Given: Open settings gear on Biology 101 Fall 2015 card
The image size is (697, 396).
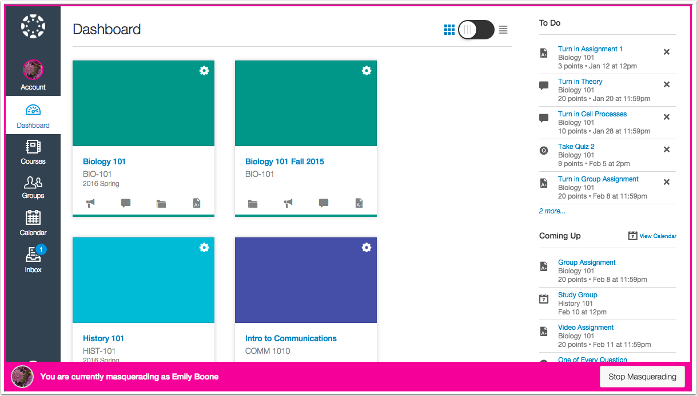Looking at the screenshot, I should (367, 71).
